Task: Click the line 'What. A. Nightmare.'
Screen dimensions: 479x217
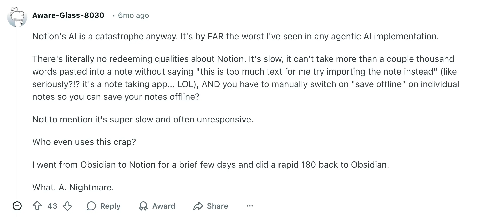Action: [73, 187]
